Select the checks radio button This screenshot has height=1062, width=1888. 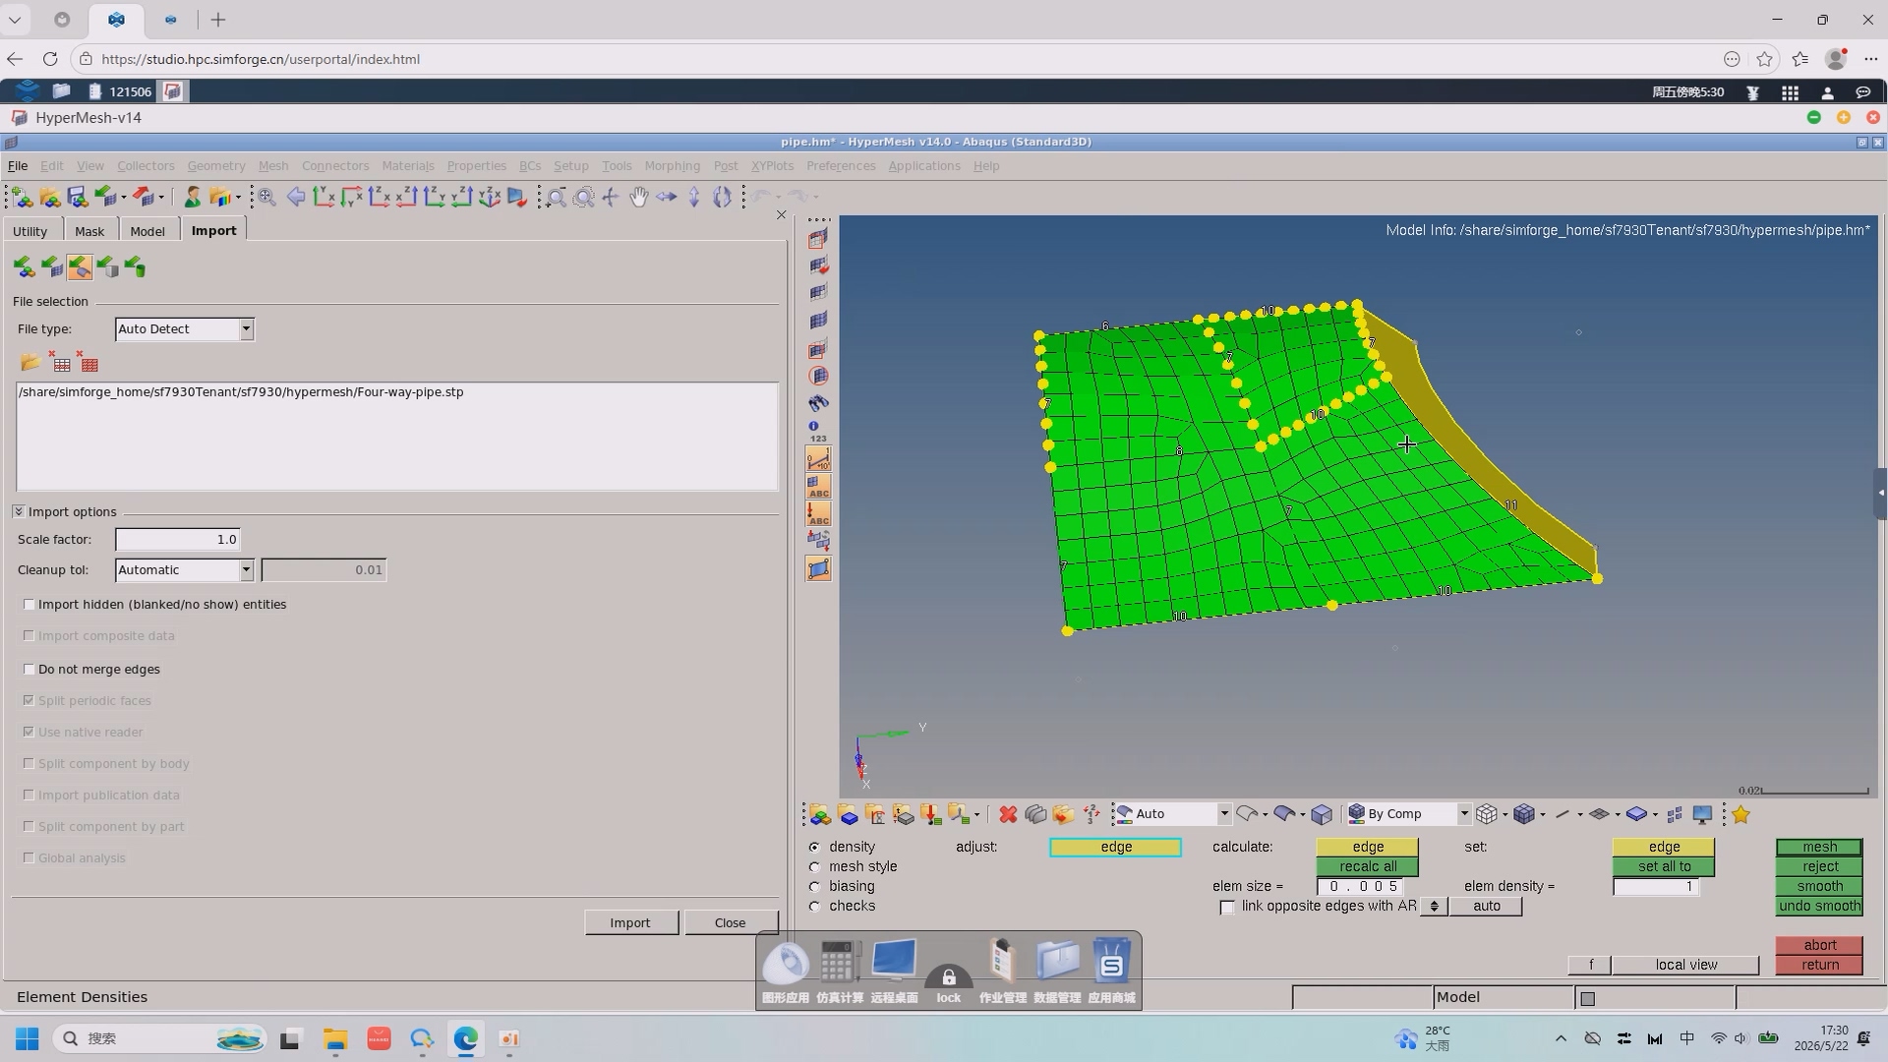[x=814, y=907]
